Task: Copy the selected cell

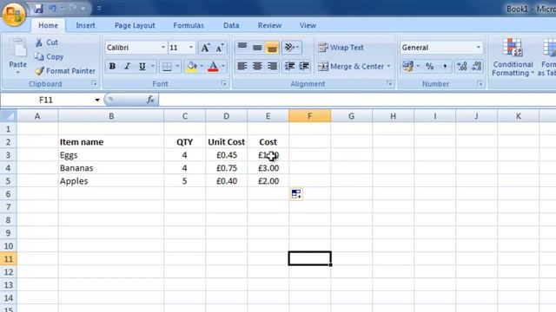Action: pyautogui.click(x=50, y=56)
